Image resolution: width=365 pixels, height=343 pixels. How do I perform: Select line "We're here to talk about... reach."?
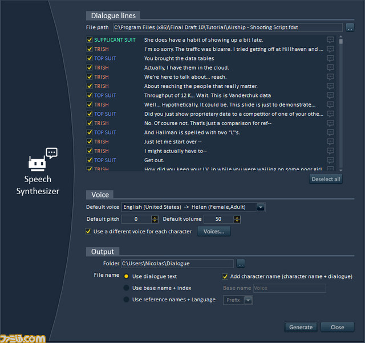[x=185, y=76]
